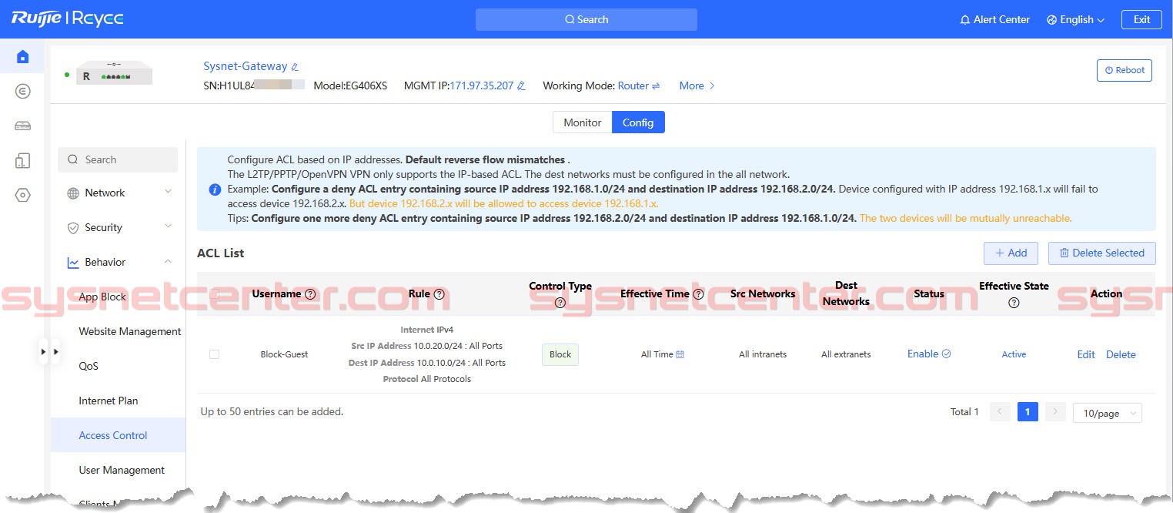The width and height of the screenshot is (1173, 513).
Task: Click the Reboot button
Action: (1124, 70)
